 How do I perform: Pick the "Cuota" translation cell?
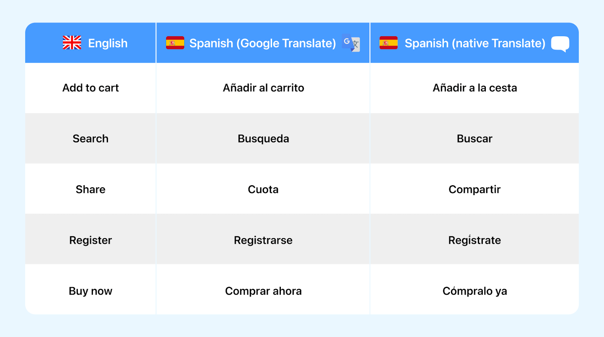[x=263, y=189]
